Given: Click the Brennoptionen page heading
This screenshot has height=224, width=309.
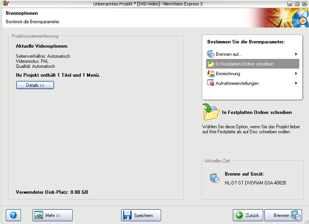Looking at the screenshot, I should (x=22, y=13).
